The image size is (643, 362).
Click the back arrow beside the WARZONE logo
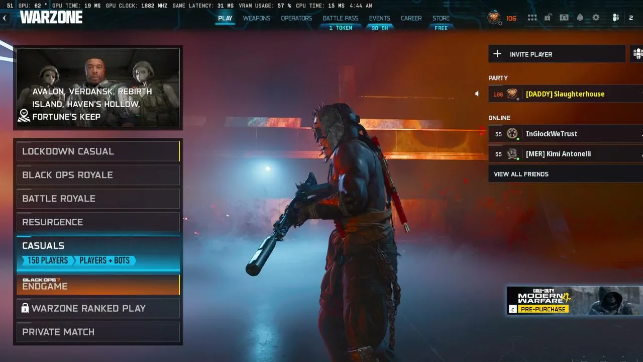click(x=5, y=18)
